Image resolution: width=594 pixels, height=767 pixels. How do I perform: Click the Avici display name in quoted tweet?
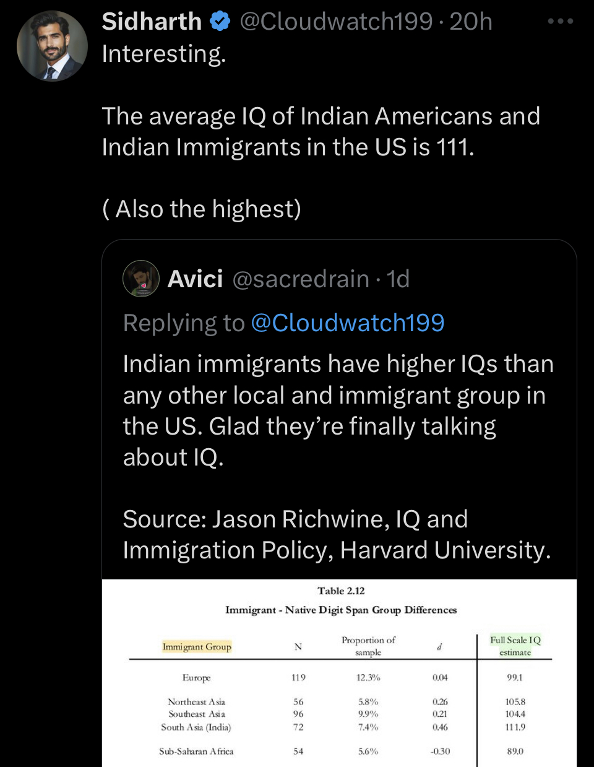(x=195, y=279)
